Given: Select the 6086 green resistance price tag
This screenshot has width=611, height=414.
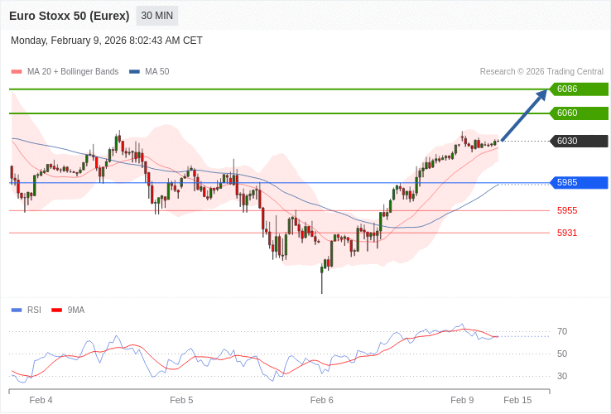Looking at the screenshot, I should pos(579,89).
